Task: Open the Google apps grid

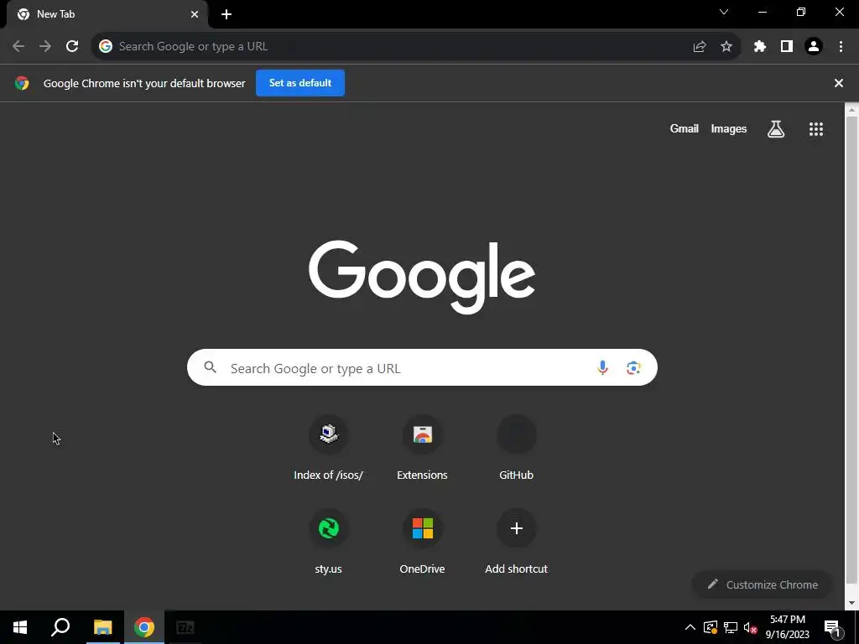Action: pos(816,129)
